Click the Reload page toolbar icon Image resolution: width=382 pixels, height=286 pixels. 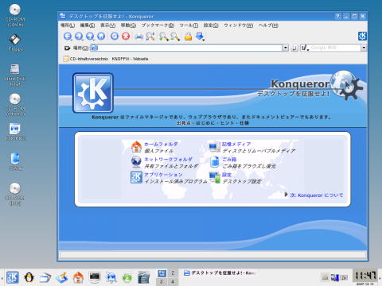point(115,37)
